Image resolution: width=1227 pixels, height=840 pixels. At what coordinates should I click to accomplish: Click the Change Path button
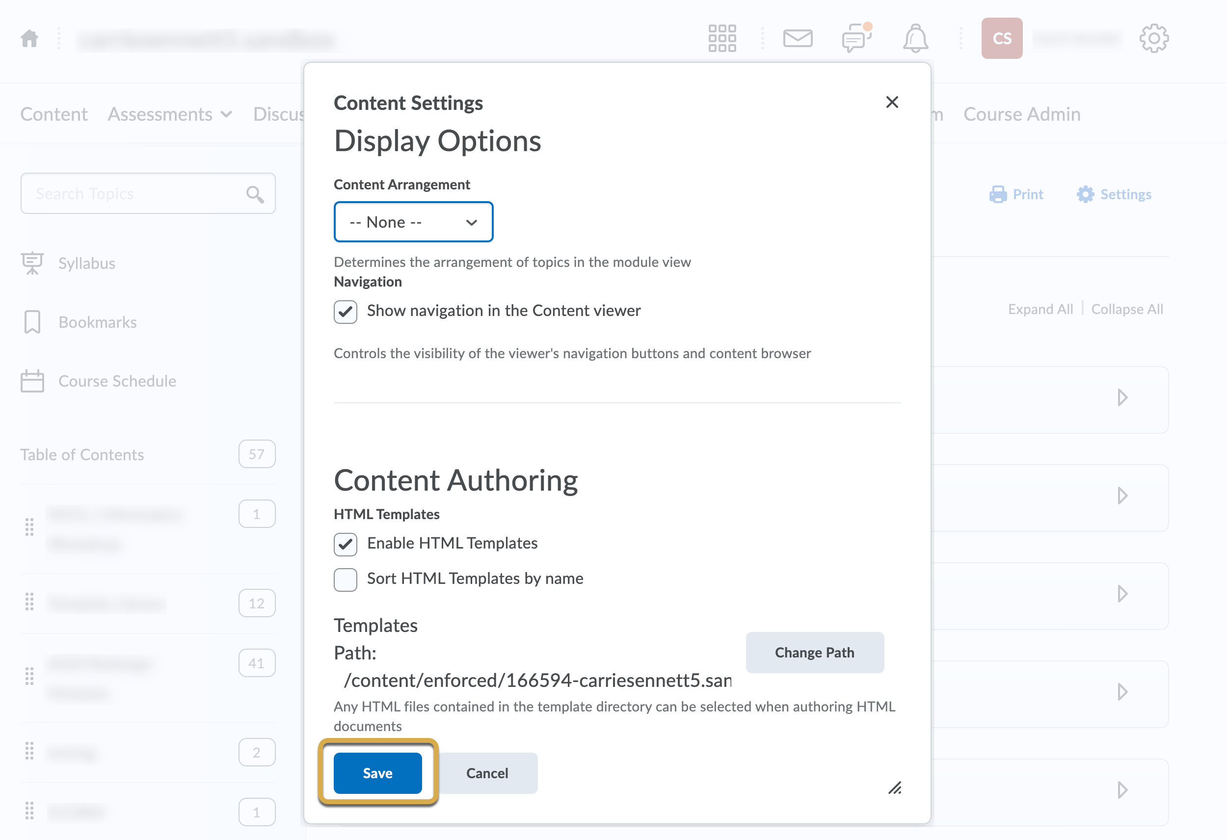tap(814, 652)
